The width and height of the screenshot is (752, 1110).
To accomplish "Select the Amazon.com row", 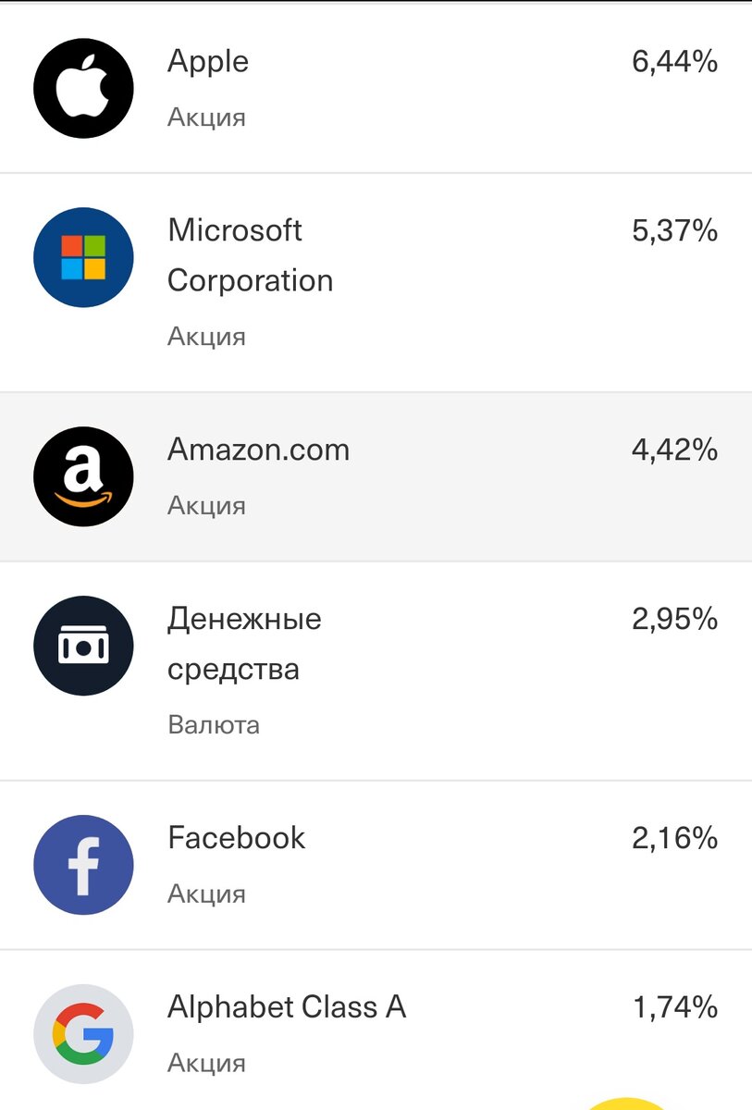I will pyautogui.click(x=376, y=476).
